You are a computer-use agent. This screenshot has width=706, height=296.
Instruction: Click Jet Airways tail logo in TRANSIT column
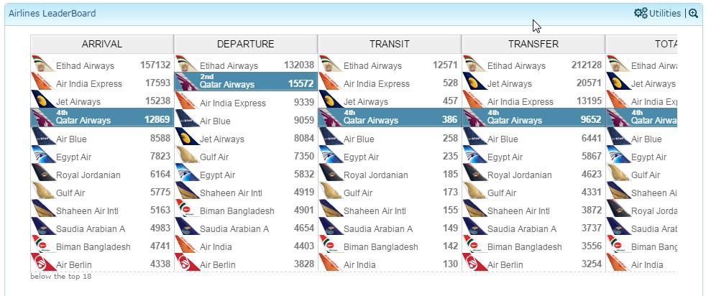pos(331,99)
